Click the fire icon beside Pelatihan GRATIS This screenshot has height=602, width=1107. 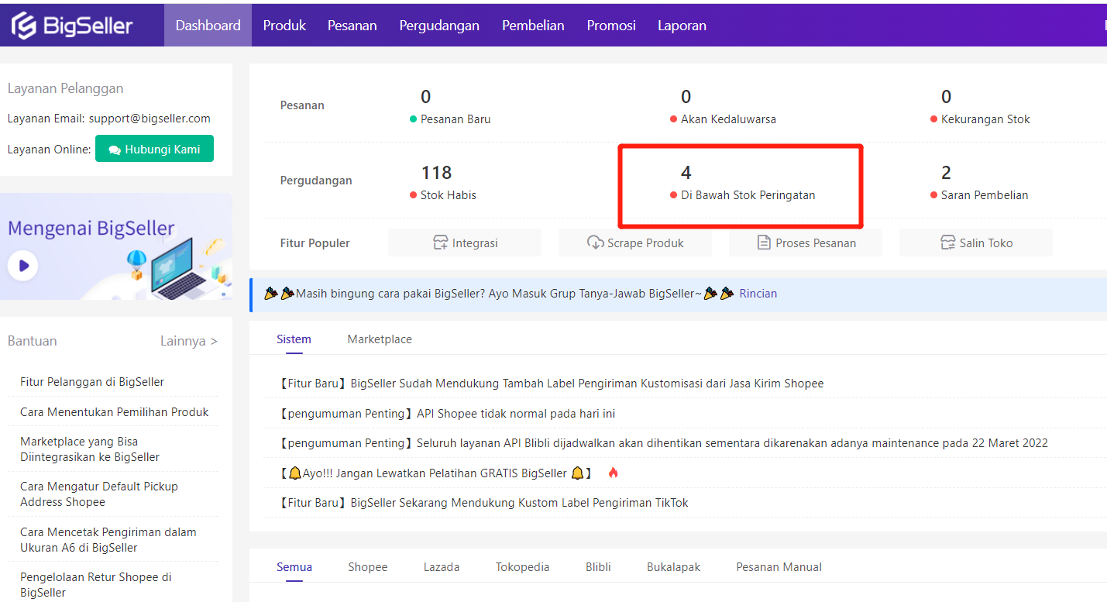(x=613, y=473)
